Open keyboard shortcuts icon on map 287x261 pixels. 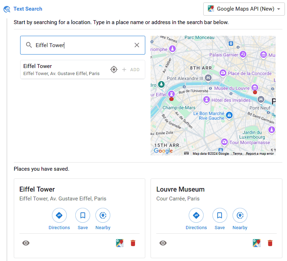tap(186, 153)
